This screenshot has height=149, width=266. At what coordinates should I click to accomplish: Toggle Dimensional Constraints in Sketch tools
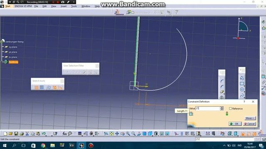click(x=60, y=87)
